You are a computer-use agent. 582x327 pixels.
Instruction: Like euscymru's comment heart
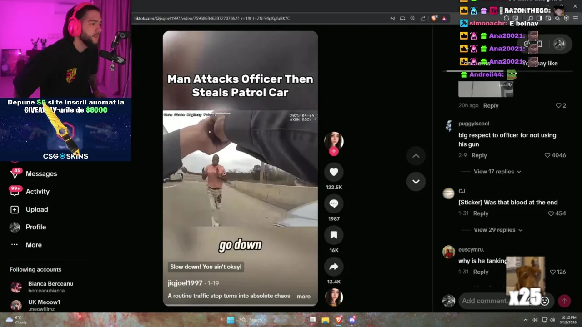coord(553,272)
